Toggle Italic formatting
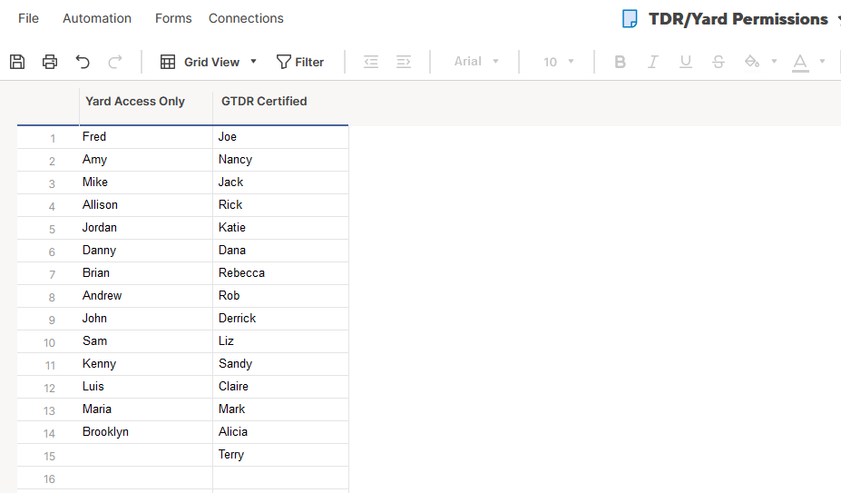 pos(652,62)
